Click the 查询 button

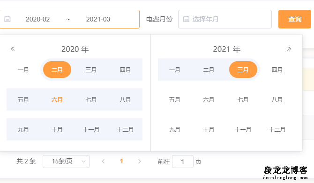[295, 19]
